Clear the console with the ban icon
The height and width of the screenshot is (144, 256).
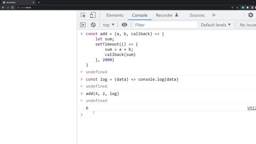(93, 25)
